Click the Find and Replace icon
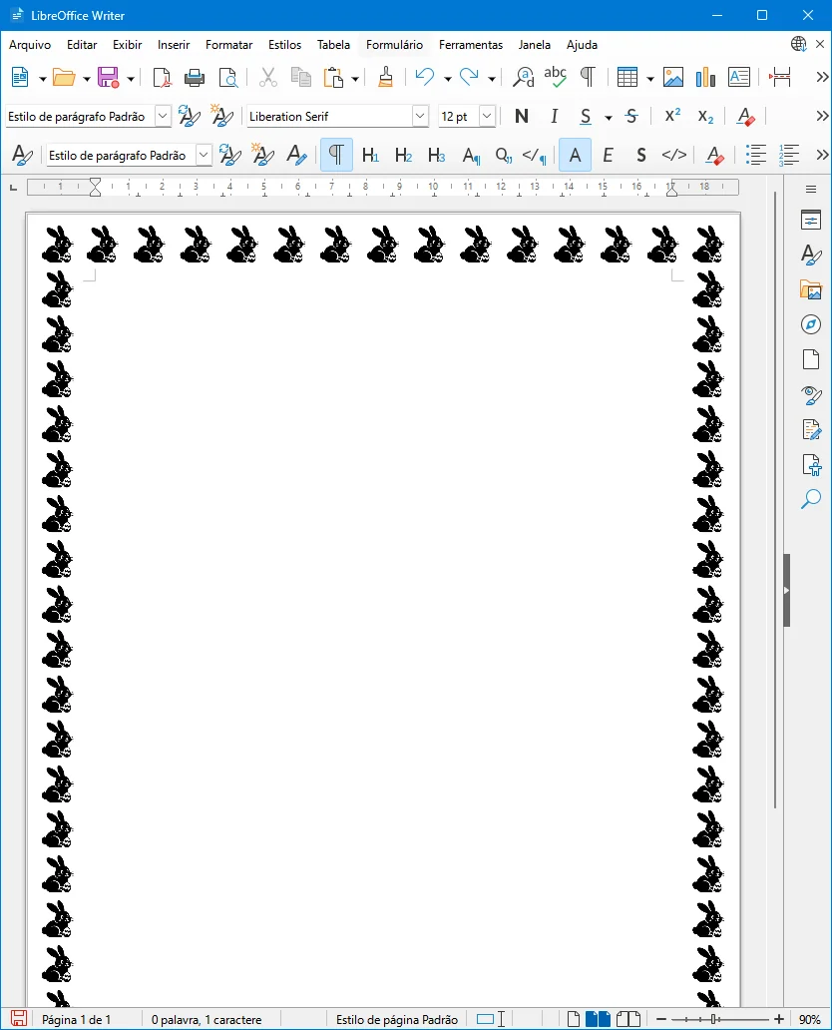This screenshot has height=1030, width=832. click(x=523, y=78)
